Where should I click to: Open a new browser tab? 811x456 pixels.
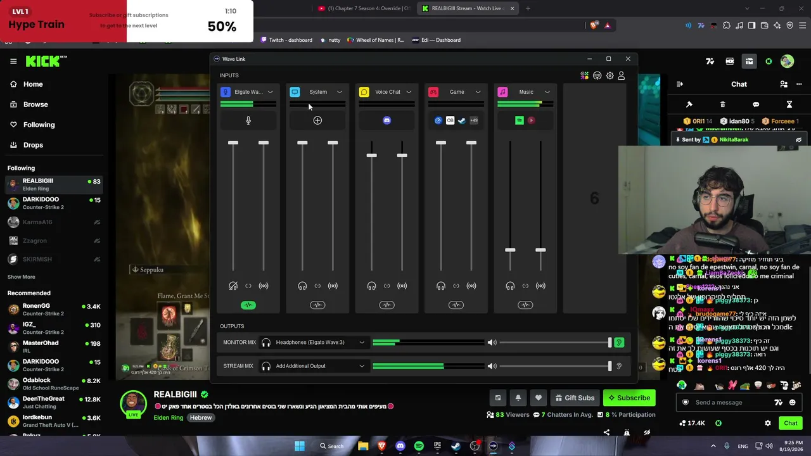(528, 8)
